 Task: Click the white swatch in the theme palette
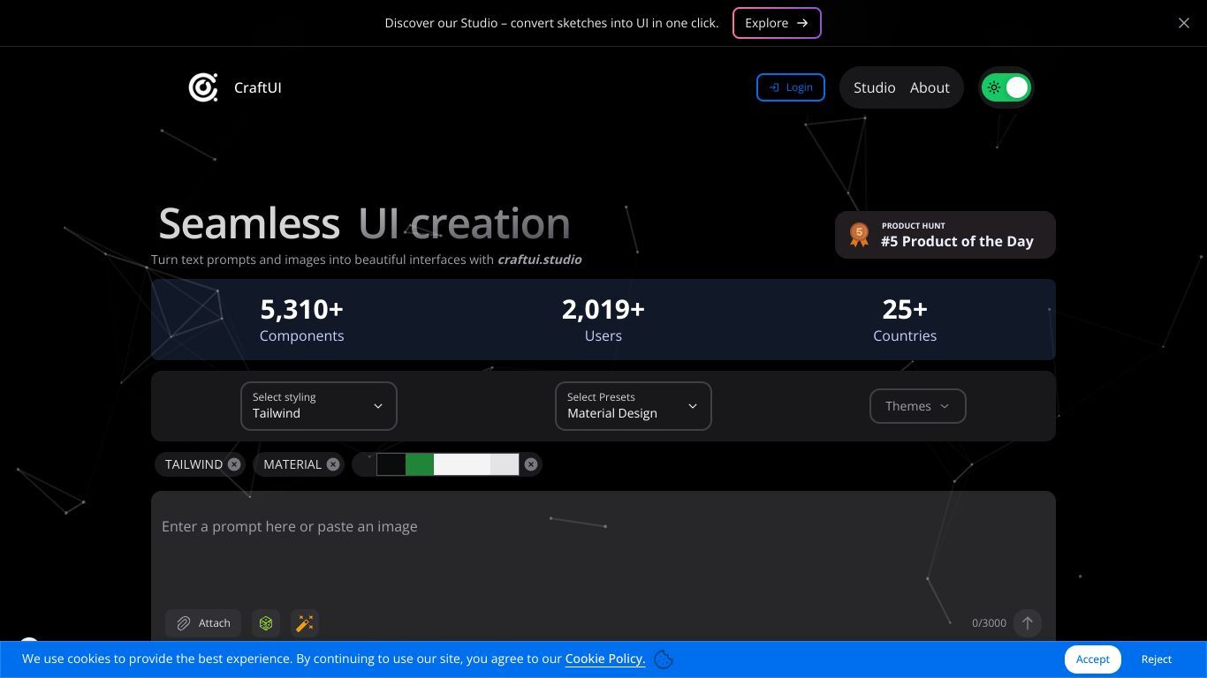tap(462, 464)
